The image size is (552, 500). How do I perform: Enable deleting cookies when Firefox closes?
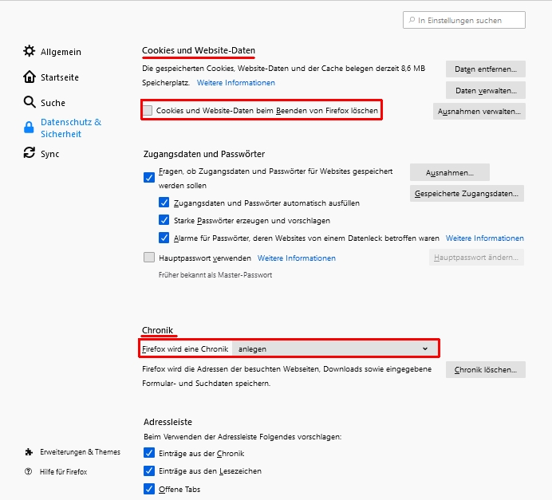pyautogui.click(x=148, y=110)
